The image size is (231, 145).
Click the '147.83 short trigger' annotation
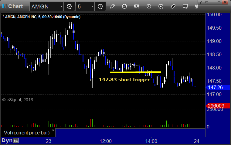(124, 80)
